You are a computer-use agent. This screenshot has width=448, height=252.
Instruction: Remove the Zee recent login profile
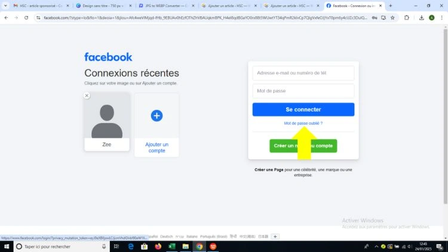87,96
